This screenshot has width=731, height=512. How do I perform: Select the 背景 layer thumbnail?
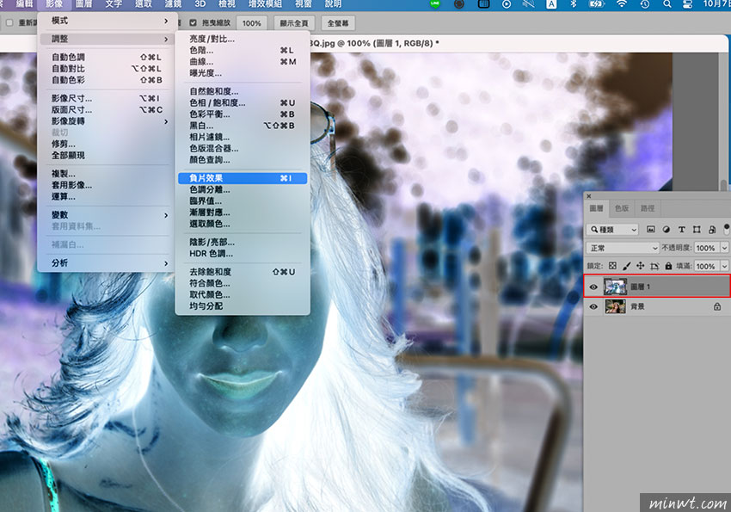coord(616,306)
